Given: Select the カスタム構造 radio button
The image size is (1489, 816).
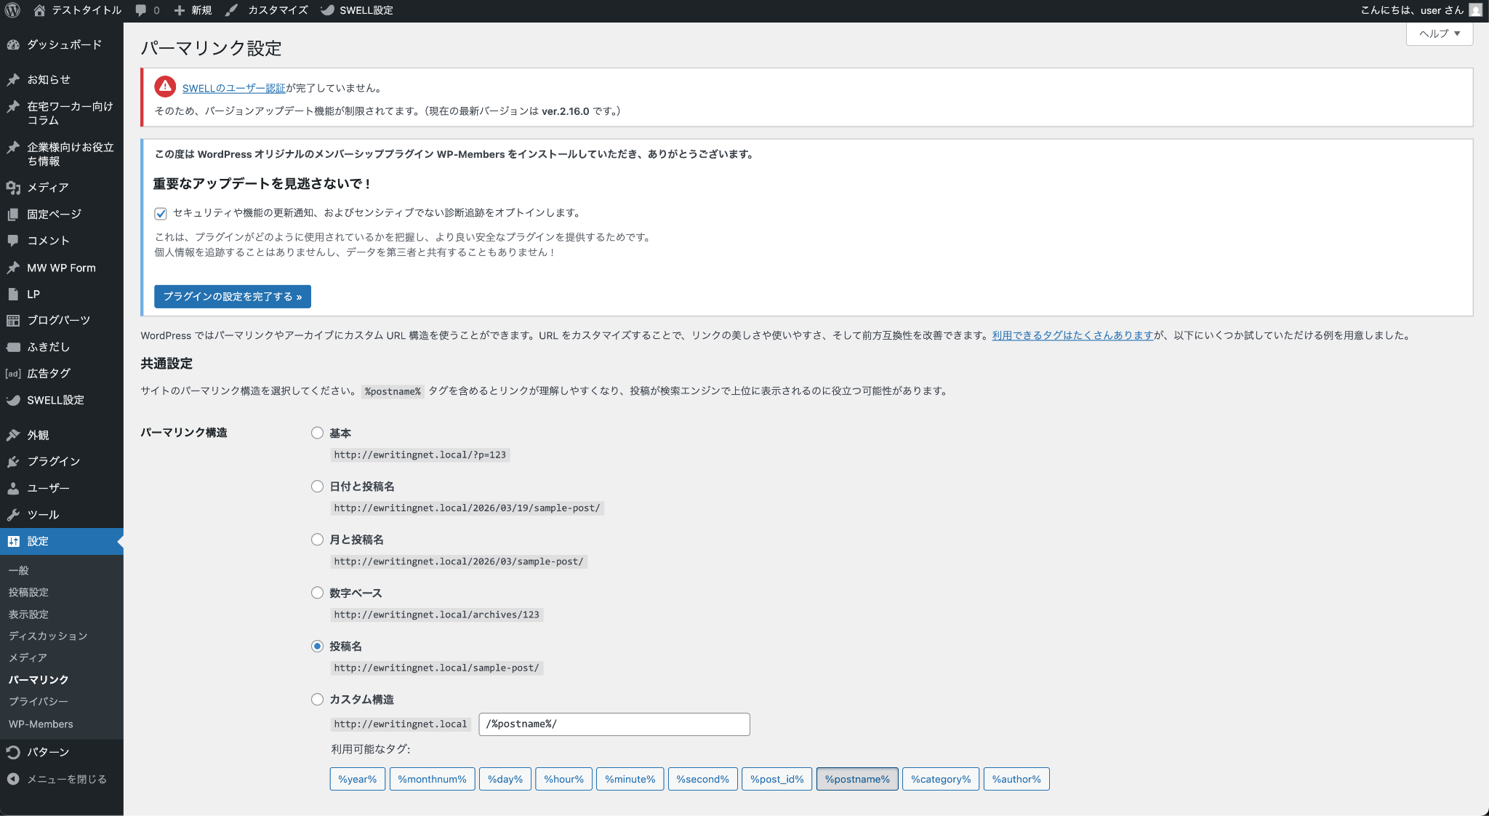Looking at the screenshot, I should (317, 699).
